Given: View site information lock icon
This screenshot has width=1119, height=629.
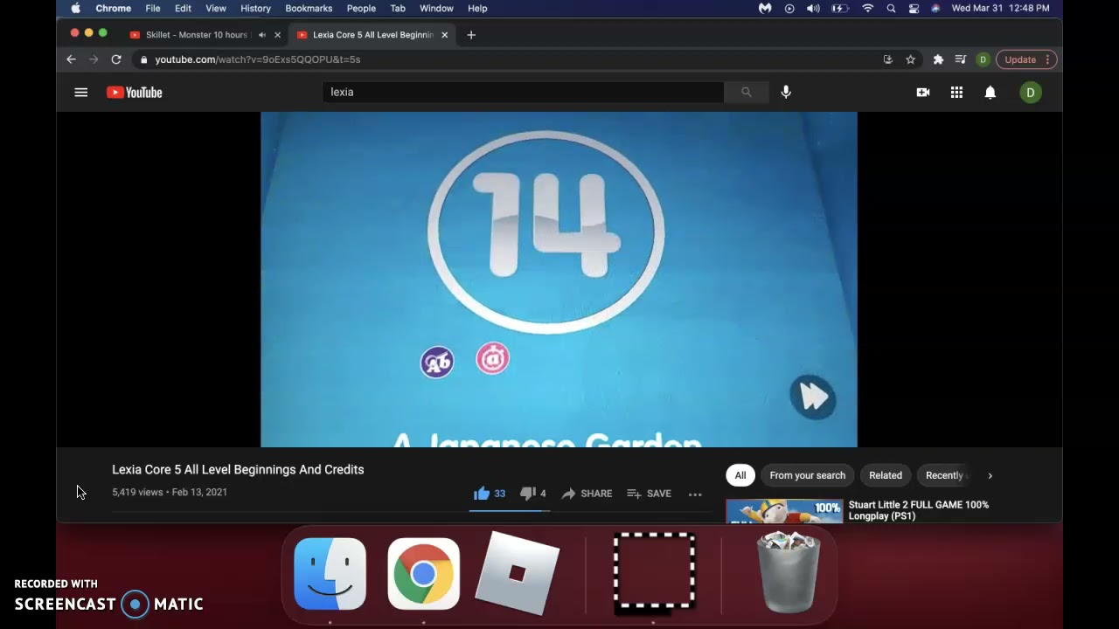Looking at the screenshot, I should click(143, 59).
